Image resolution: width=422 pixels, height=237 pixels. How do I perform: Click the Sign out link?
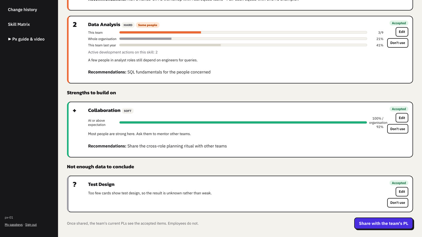point(31,225)
